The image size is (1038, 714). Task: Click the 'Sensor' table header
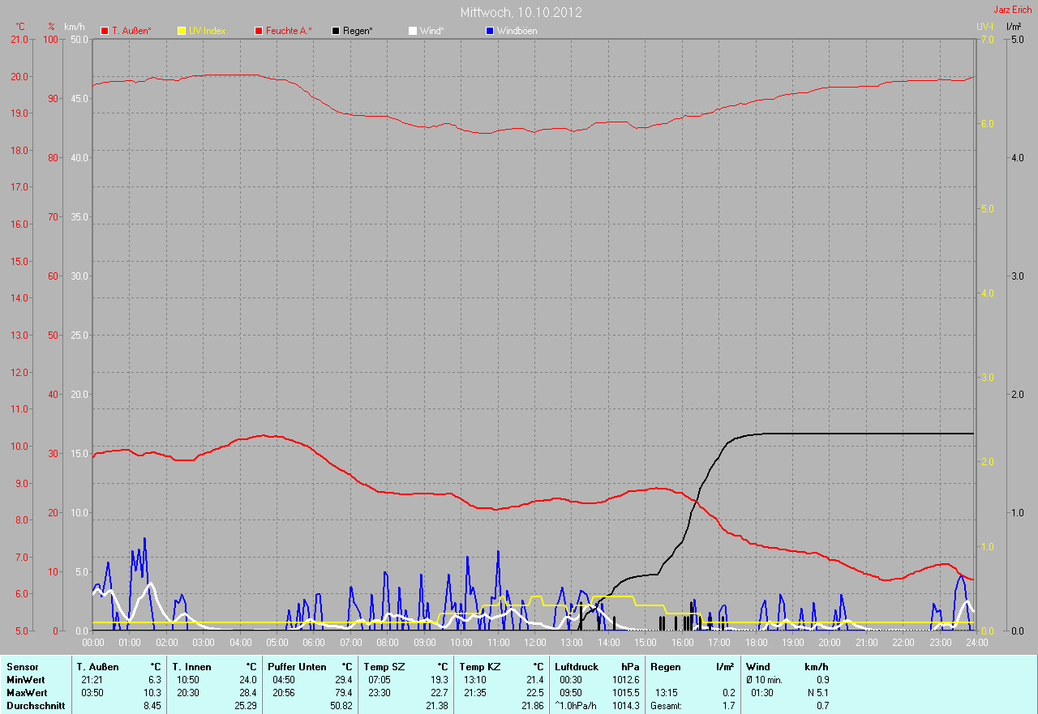pyautogui.click(x=22, y=667)
